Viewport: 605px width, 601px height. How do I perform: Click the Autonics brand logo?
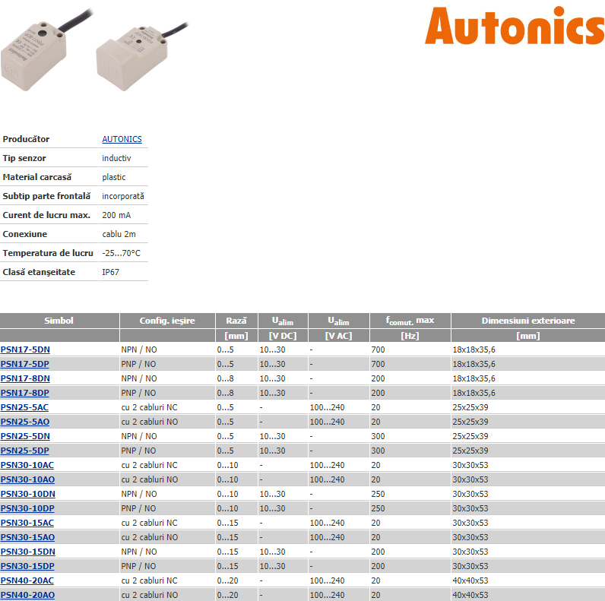pyautogui.click(x=515, y=26)
